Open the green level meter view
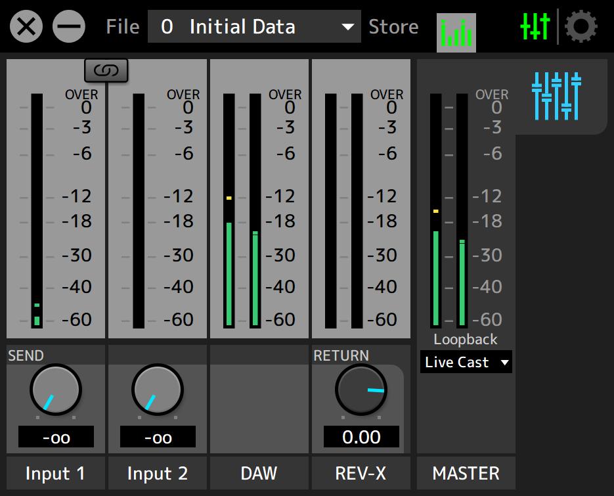This screenshot has height=496, width=614. (456, 32)
